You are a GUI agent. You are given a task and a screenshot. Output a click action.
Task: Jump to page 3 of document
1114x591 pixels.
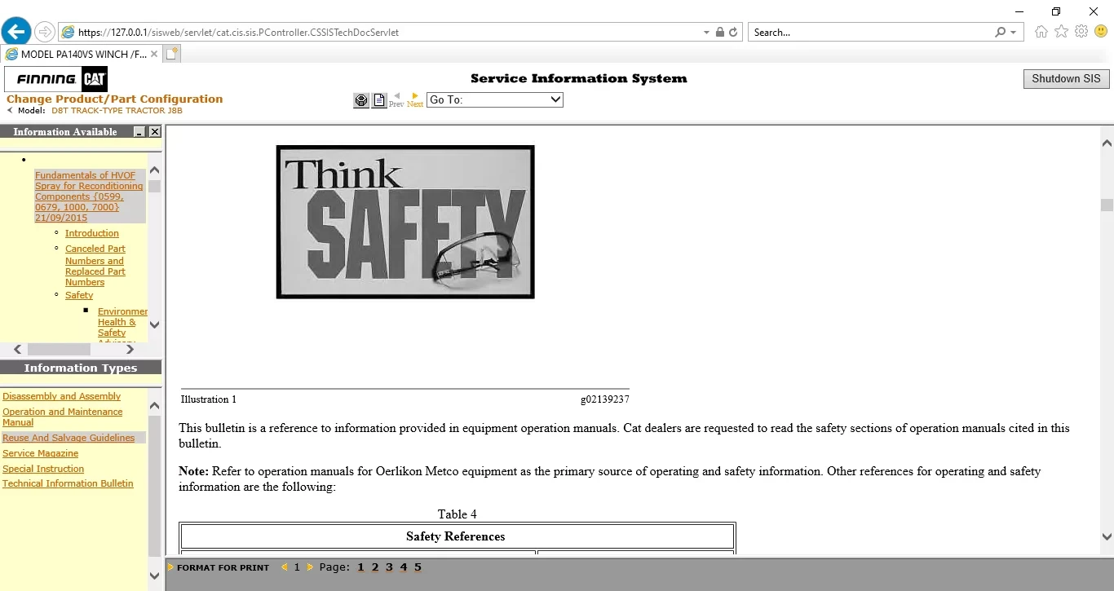tap(389, 567)
